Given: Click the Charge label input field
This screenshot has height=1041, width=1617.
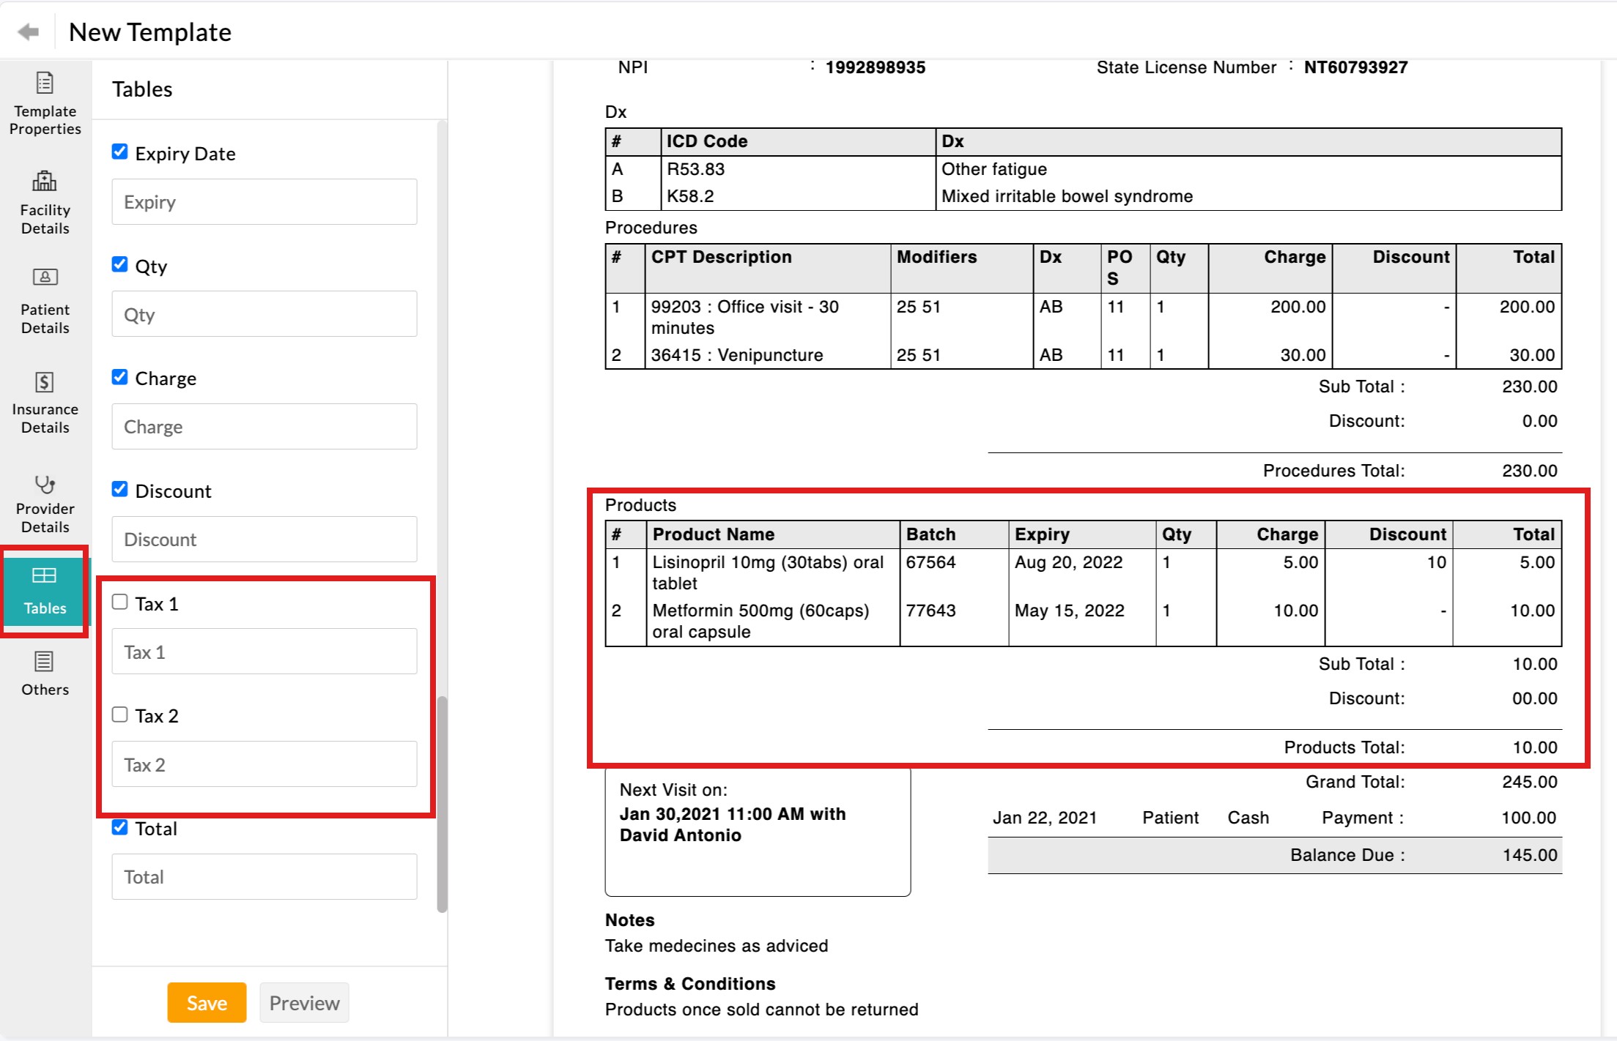Looking at the screenshot, I should click(x=264, y=426).
